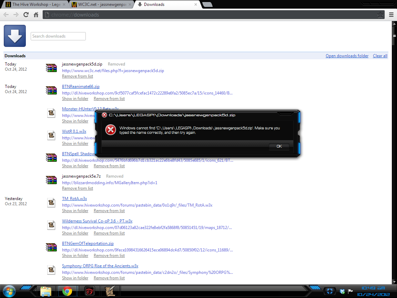
Task: Open the blizzardmodding.info URL link
Action: click(x=110, y=183)
